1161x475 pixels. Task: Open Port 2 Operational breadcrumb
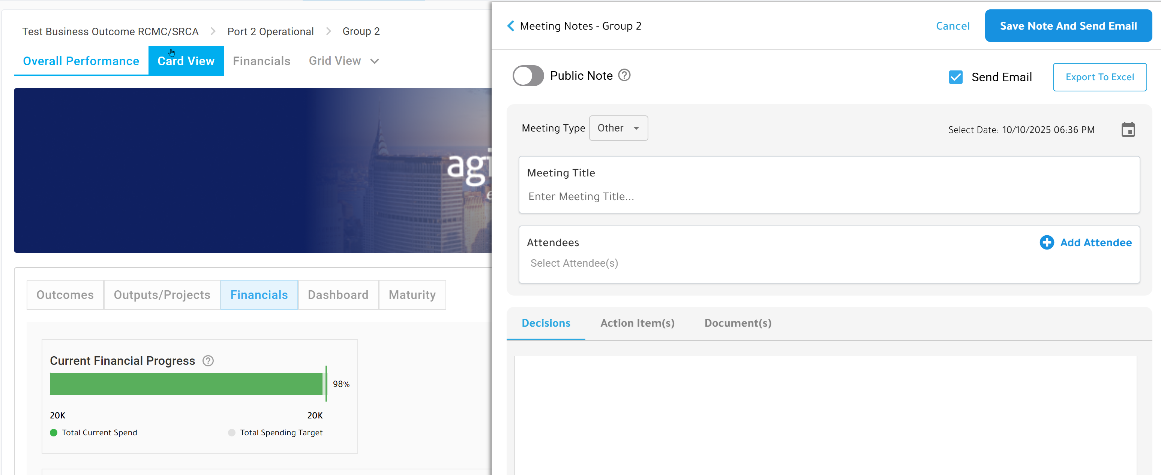click(270, 31)
